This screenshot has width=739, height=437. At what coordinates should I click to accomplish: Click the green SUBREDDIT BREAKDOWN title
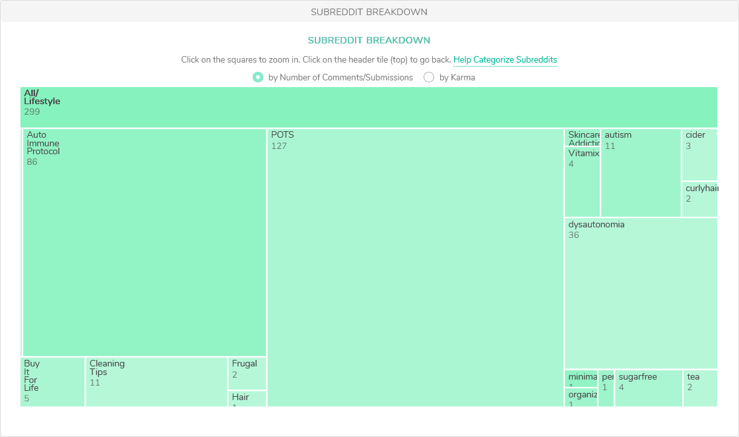(369, 40)
